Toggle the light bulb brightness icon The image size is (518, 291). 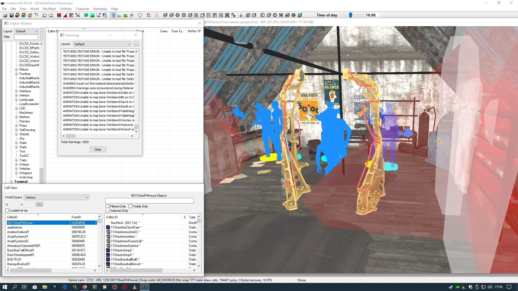click(114, 15)
